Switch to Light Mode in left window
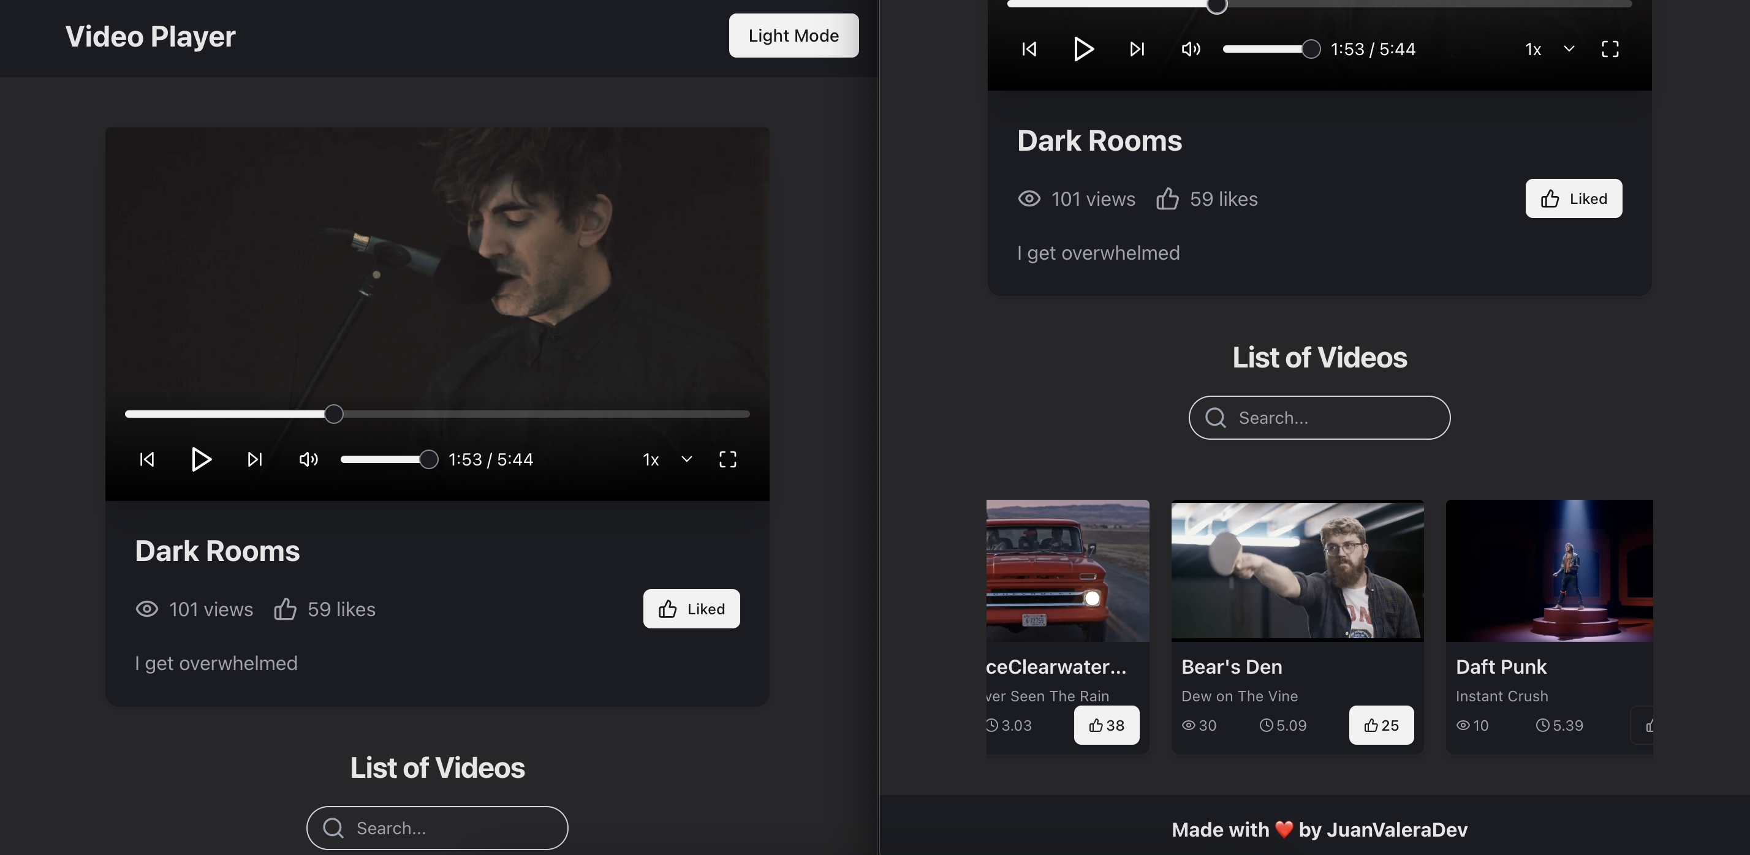Screen dimensions: 1750x855 794,36
